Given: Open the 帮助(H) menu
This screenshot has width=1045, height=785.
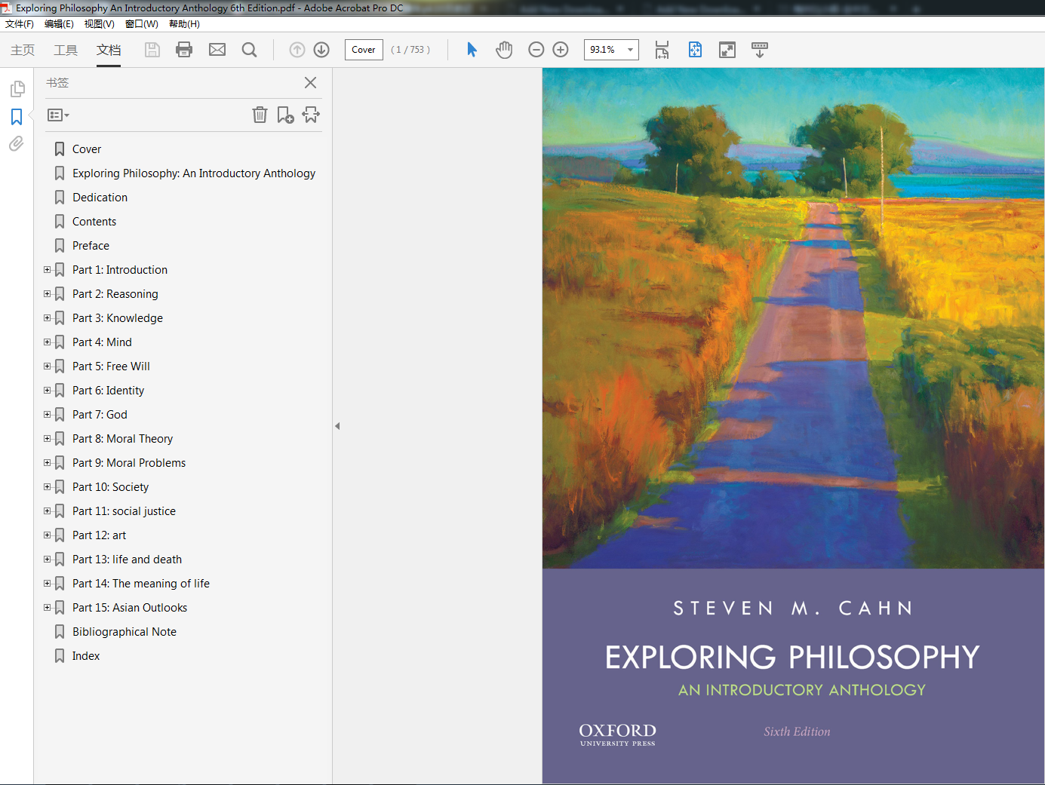Looking at the screenshot, I should [x=184, y=24].
